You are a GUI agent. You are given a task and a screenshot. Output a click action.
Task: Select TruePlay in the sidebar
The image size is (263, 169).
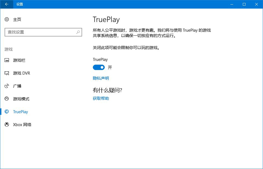pyautogui.click(x=20, y=112)
